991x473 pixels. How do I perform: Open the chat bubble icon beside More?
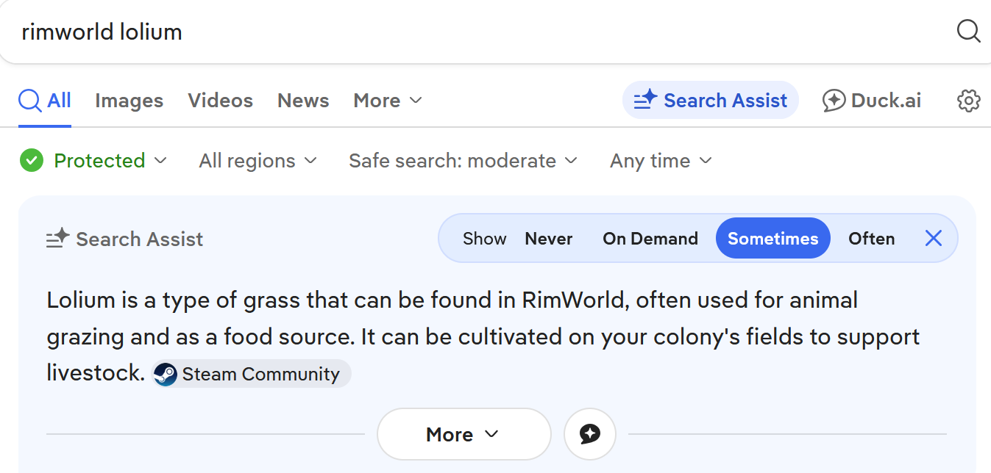coord(589,434)
